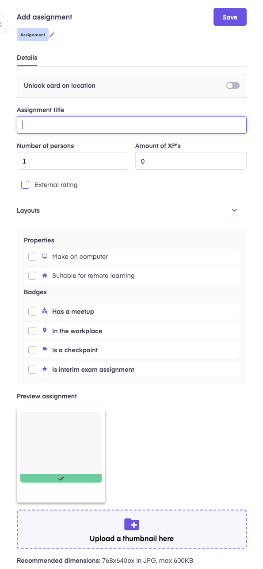
Task: Click the pencil edit icon beside Assignment tag
Action: tap(52, 35)
